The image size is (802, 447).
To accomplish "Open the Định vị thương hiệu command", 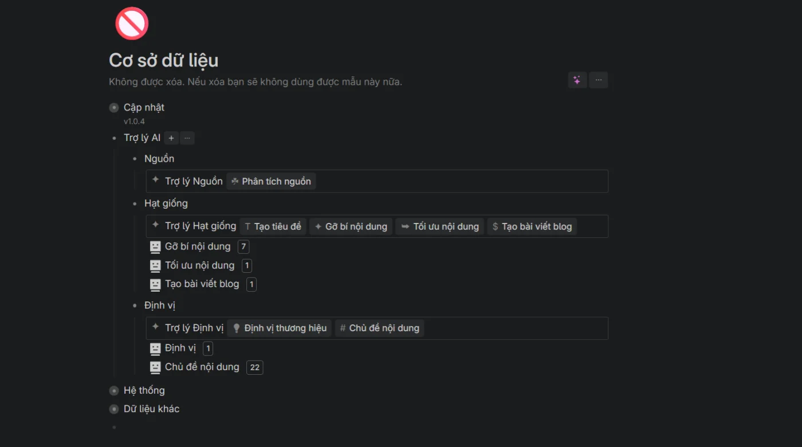I will (x=280, y=328).
